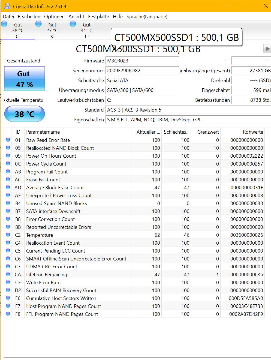Click the Grenzwert column header

[x=206, y=132]
